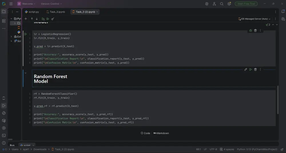
Task: Add a new Code cell button
Action: 145,133
